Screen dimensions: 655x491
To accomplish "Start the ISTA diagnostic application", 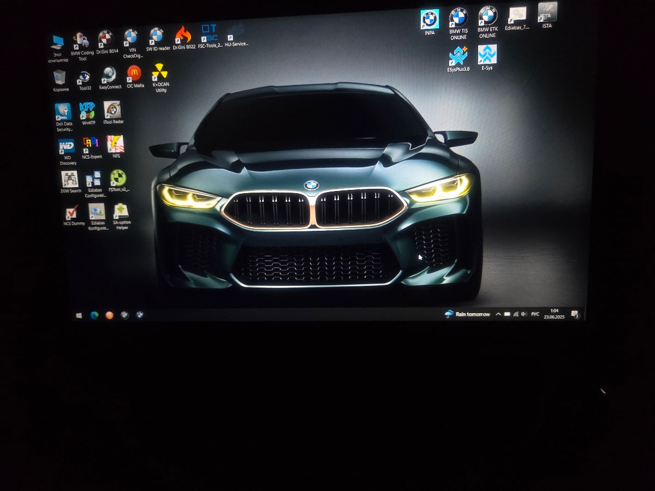I will [546, 11].
